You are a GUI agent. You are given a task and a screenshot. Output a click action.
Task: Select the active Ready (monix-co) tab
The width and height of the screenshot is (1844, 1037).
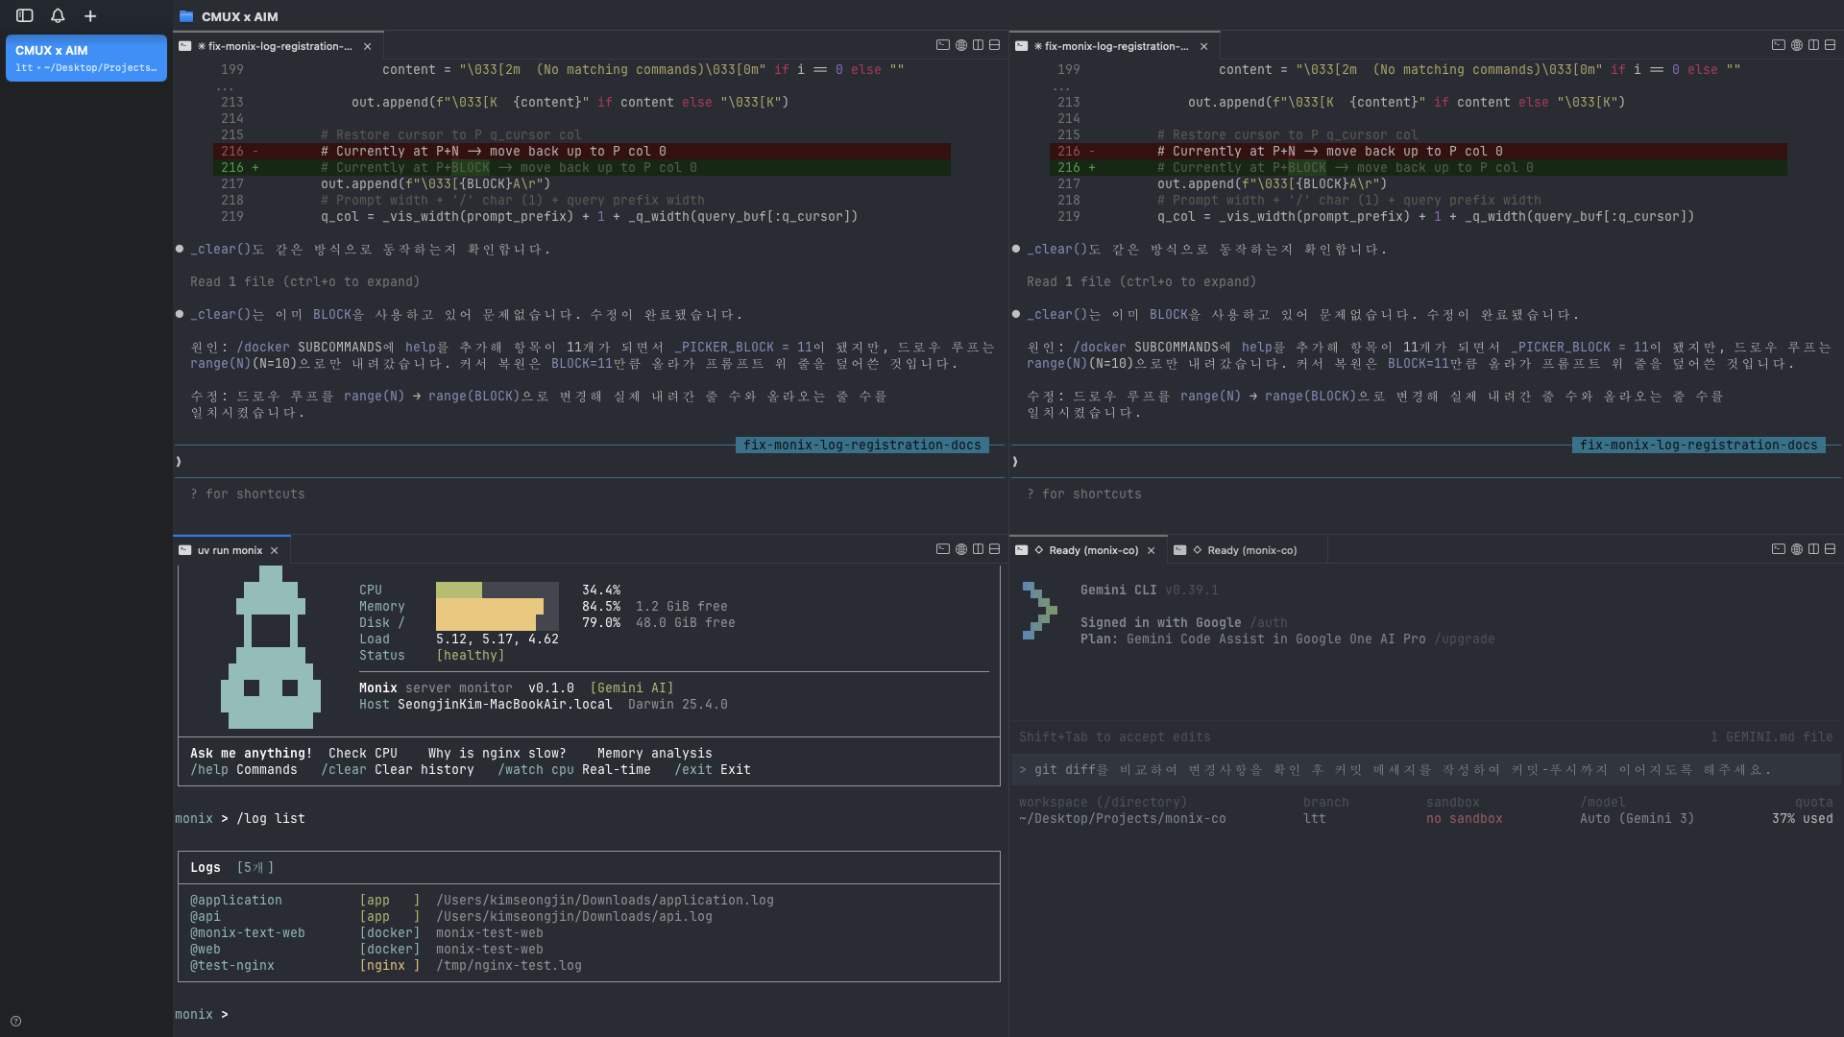[x=1087, y=550]
